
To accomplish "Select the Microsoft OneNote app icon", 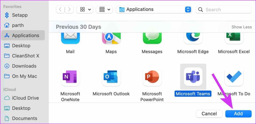I will [x=70, y=77].
